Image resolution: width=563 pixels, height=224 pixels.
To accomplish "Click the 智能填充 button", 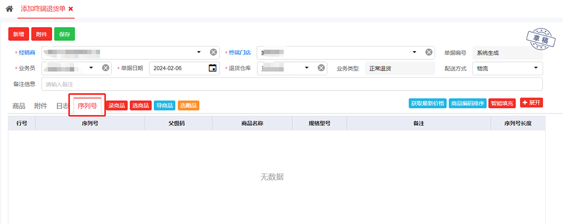I will [x=502, y=103].
